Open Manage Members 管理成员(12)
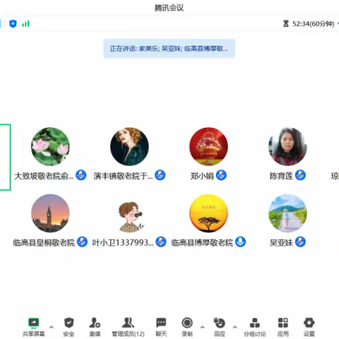The image size is (339, 339). pyautogui.click(x=128, y=326)
